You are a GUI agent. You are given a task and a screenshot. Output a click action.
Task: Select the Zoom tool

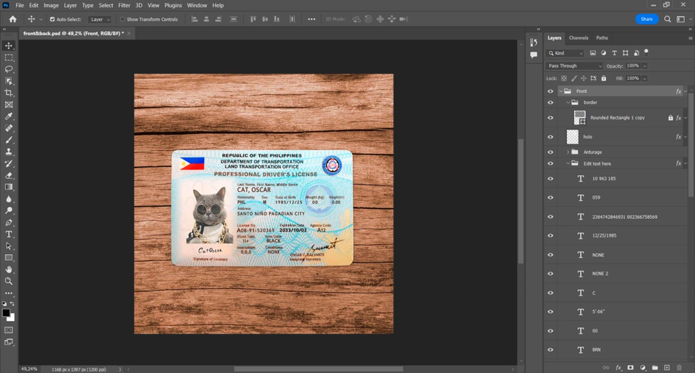tap(9, 281)
